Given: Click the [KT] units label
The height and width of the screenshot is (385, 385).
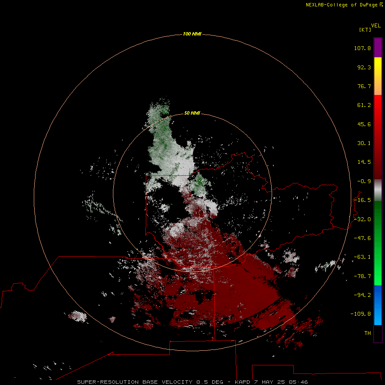Looking at the screenshot, I should [x=365, y=30].
